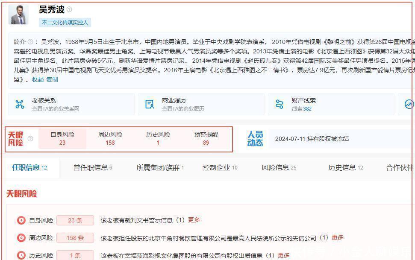Expand 更多 for 周边风险 row
Image resolution: width=415 pixels, height=260 pixels.
(338, 237)
